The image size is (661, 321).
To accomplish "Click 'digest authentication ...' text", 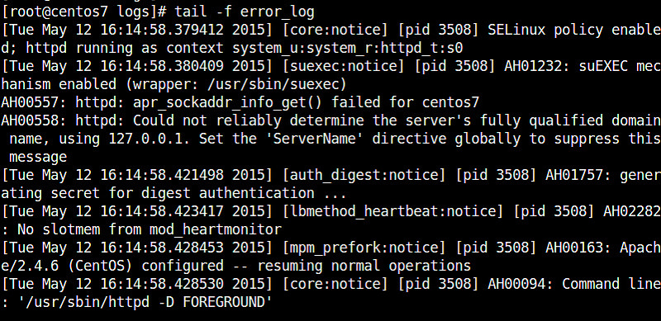I will point(244,193).
